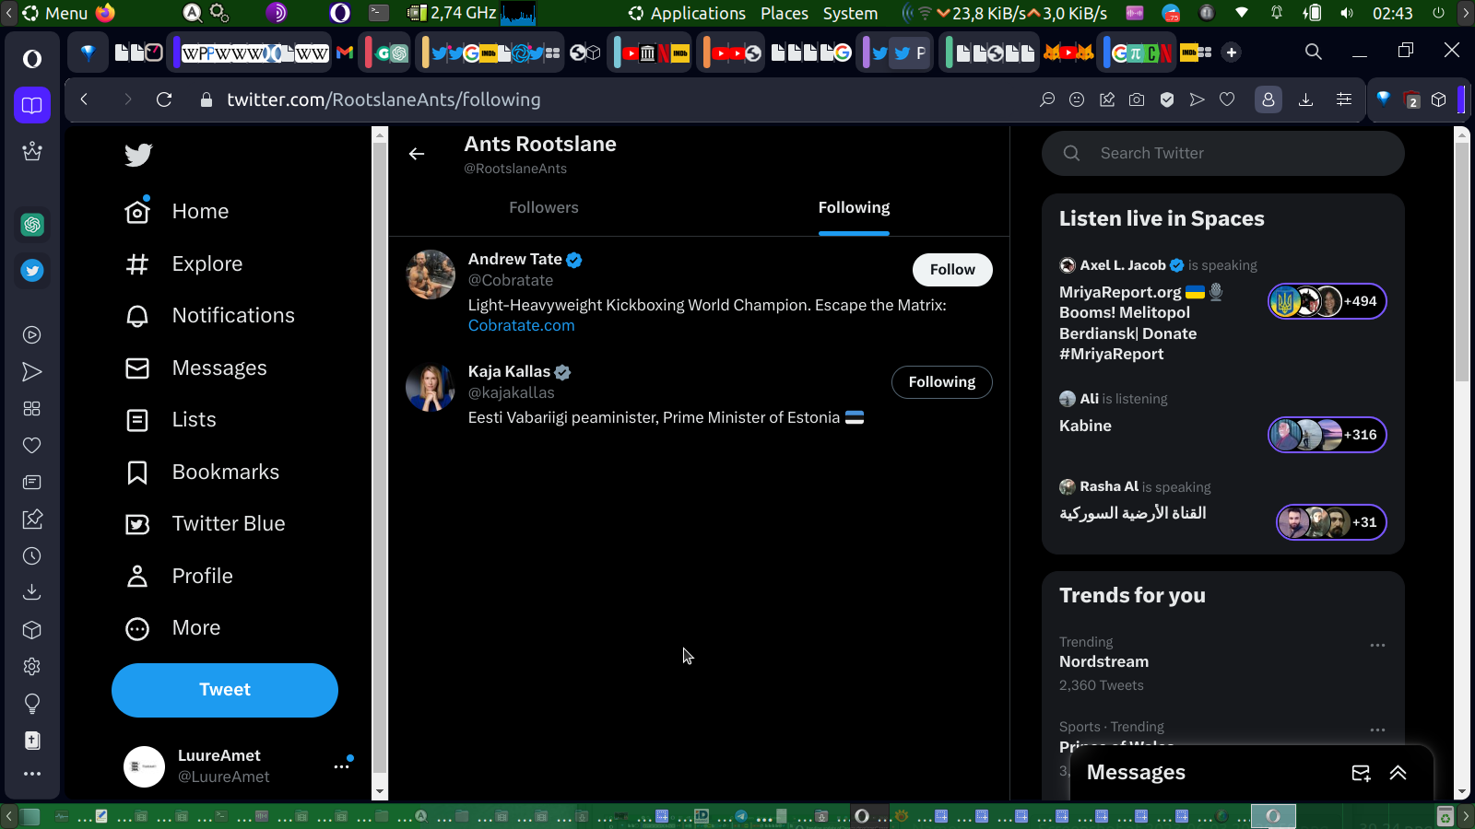Open Twitter in the Opera sidebar

pyautogui.click(x=32, y=271)
